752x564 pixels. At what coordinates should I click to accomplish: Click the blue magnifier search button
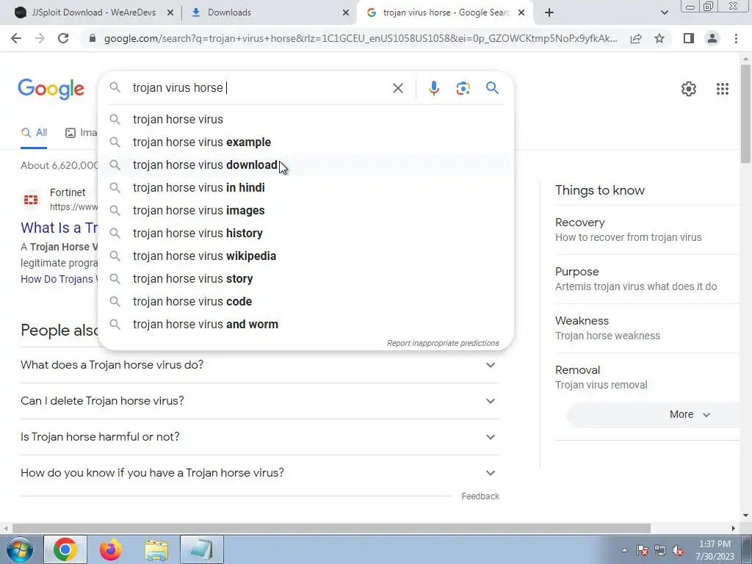pyautogui.click(x=492, y=88)
